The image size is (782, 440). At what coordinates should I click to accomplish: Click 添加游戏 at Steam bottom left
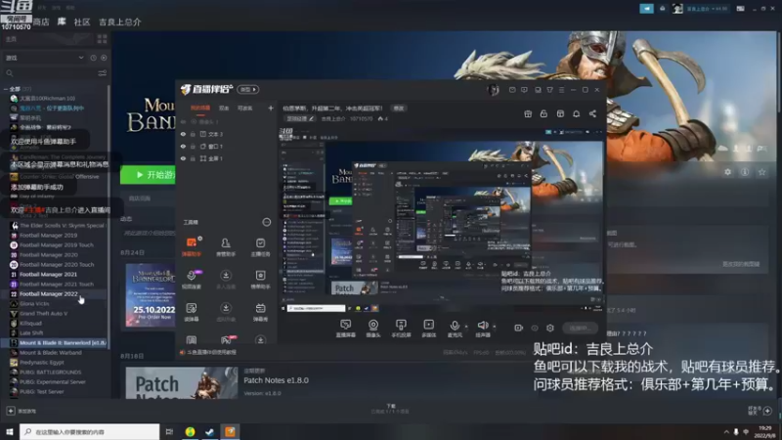(22, 411)
